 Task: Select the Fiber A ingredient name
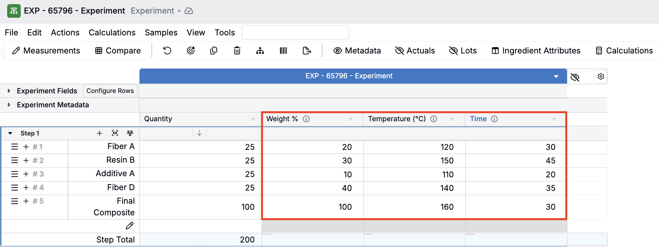point(121,146)
